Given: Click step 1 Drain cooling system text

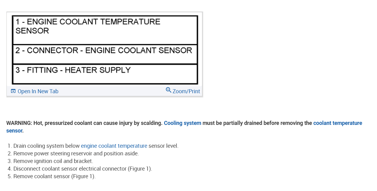Looking at the screenshot, I should pos(46,146).
